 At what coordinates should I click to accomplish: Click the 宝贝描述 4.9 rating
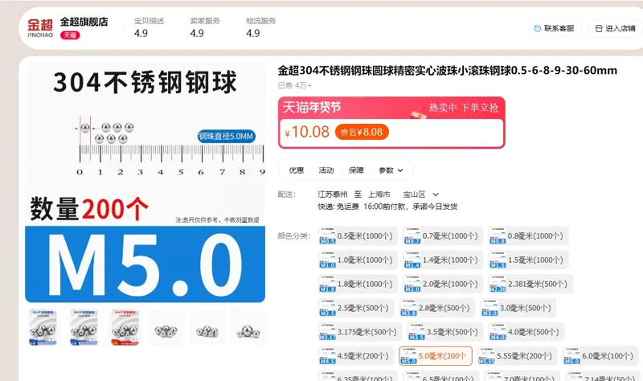point(149,27)
